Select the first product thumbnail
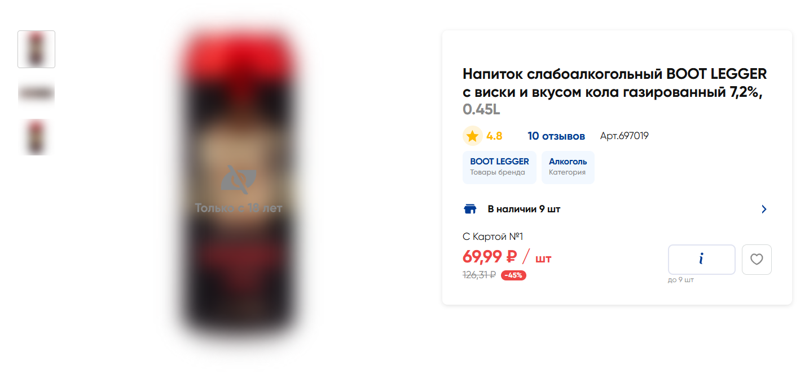This screenshot has width=809, height=379. click(37, 49)
